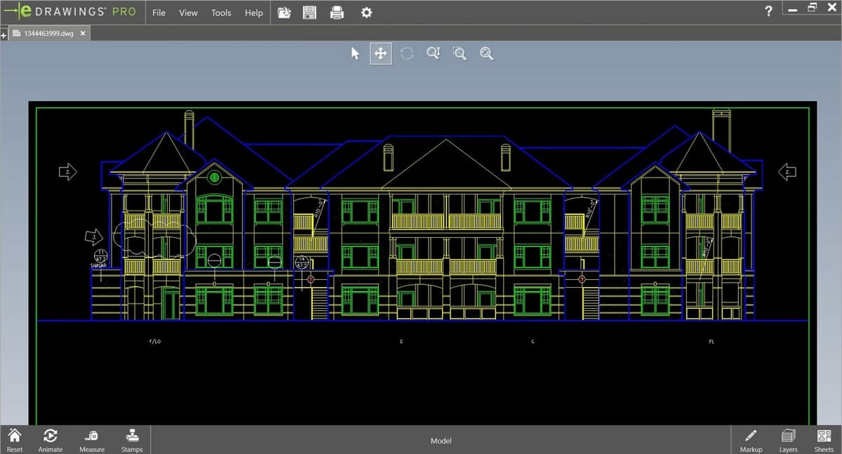Click the question mark help icon
Screen dimensions: 842x454
coord(769,11)
